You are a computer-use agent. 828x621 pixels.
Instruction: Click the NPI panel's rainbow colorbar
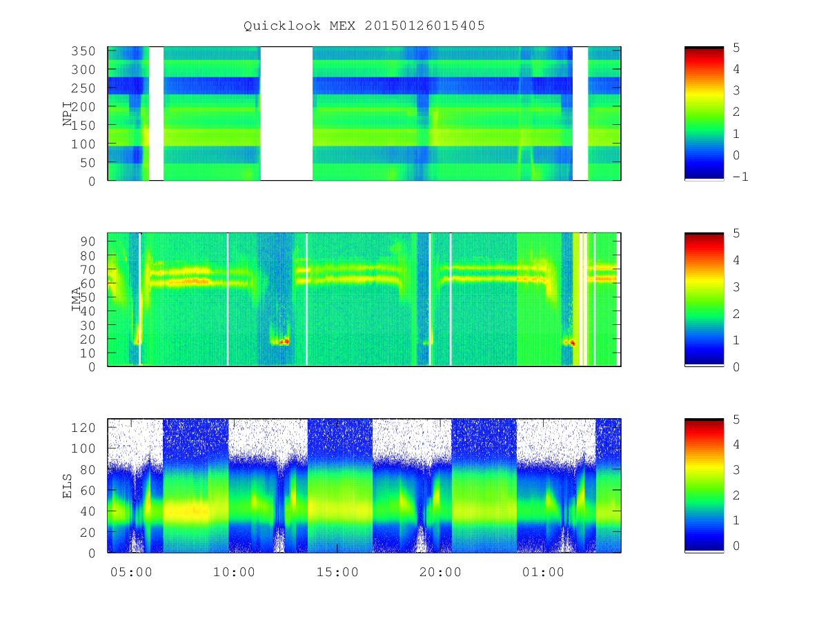click(x=704, y=114)
